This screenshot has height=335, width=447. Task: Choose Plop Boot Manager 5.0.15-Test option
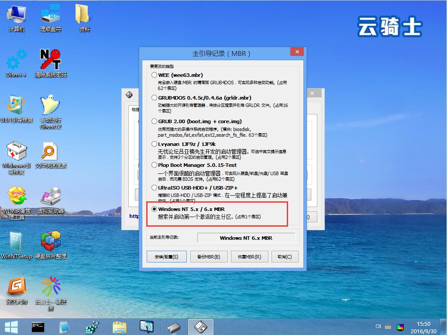tap(155, 165)
